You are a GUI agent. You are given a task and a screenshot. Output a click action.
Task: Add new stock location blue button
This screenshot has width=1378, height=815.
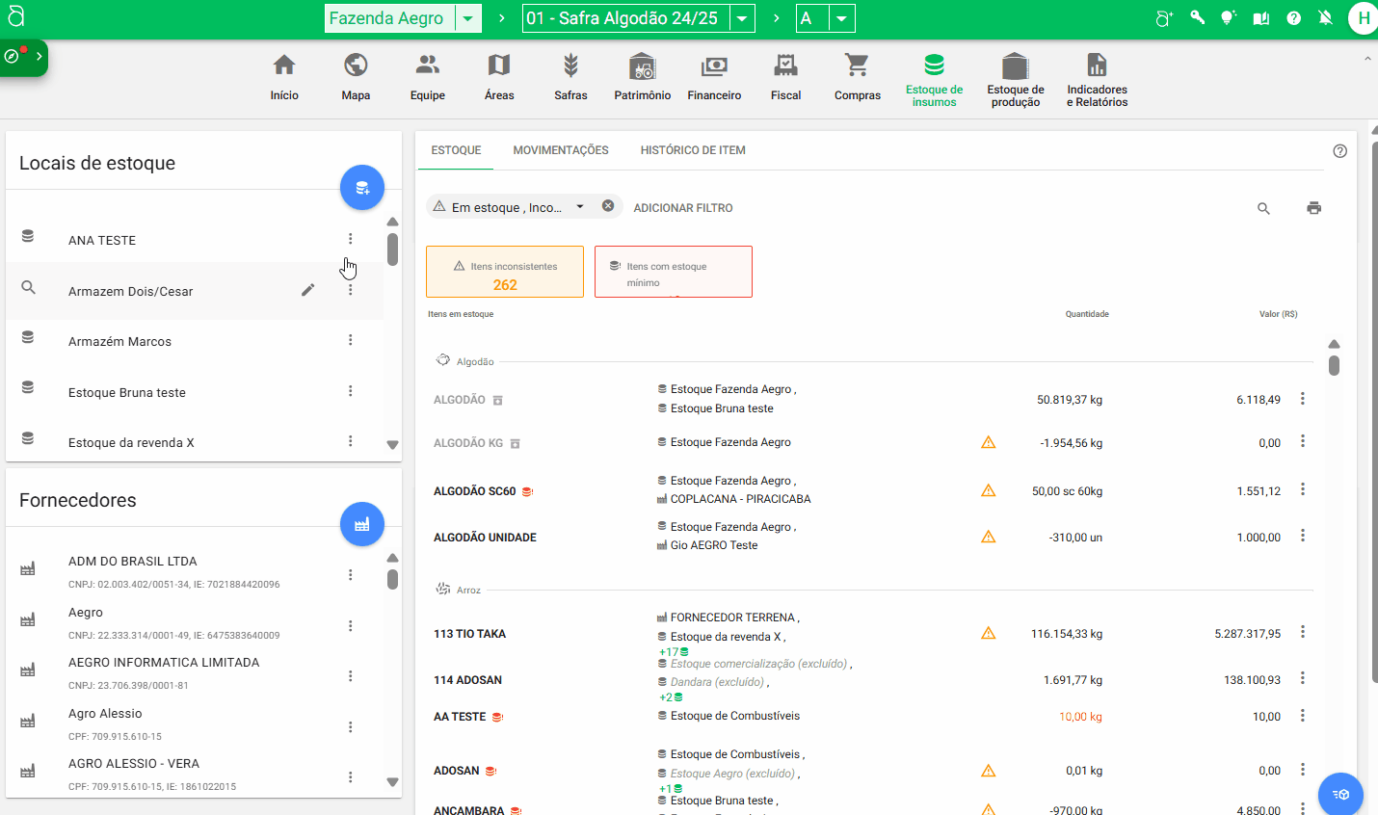coord(362,187)
